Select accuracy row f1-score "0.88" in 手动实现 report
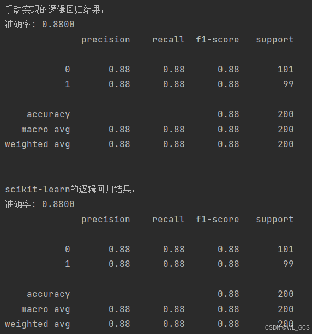Viewport: 312px width, 334px height. tap(229, 114)
